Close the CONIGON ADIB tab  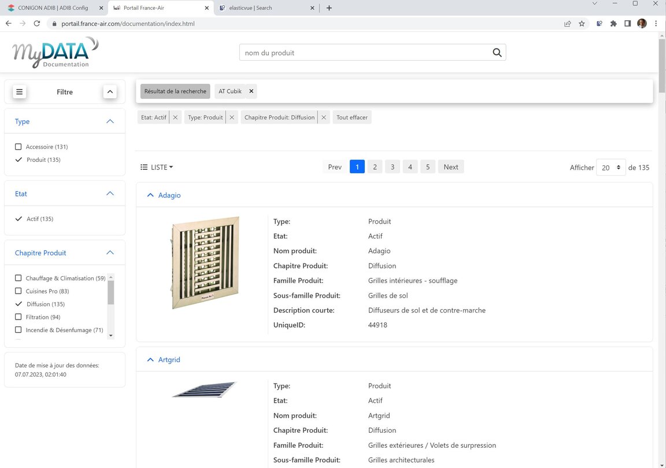click(x=101, y=8)
